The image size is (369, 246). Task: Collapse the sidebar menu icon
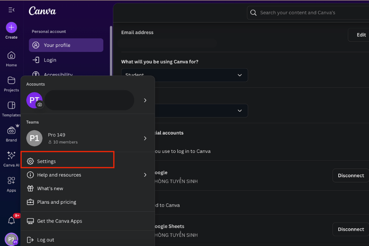[x=11, y=10]
